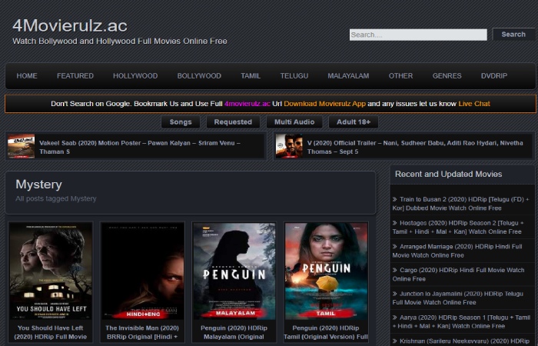The image size is (538, 346).
Task: Open the Cargo (2020) HDRip Hindi link
Action: [x=458, y=274]
